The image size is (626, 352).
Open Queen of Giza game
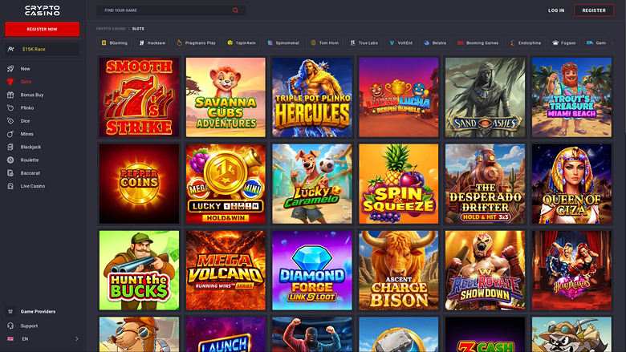click(x=571, y=184)
